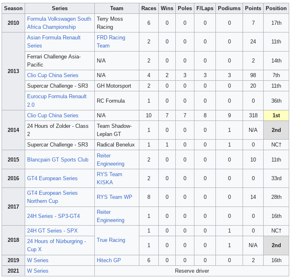Click the Podiums column header

[229, 9]
